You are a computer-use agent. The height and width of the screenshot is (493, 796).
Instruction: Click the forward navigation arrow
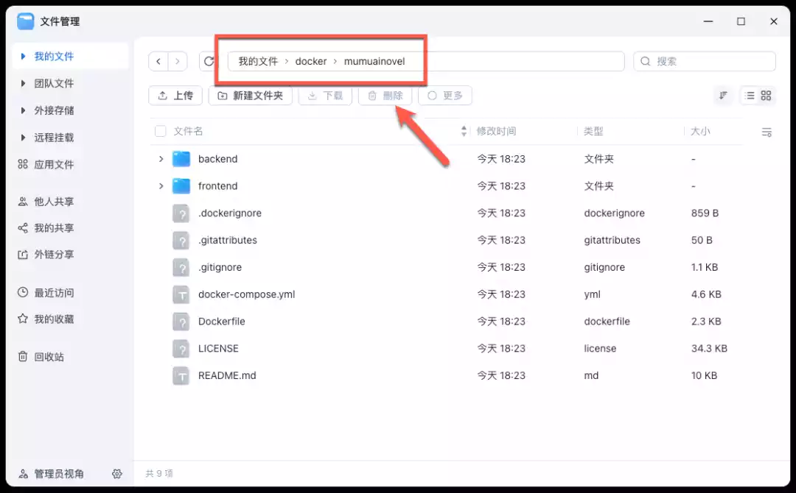pyautogui.click(x=177, y=61)
